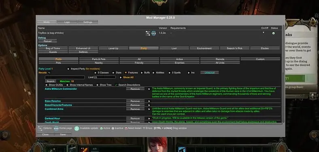Click the Available update download icon

point(77,128)
